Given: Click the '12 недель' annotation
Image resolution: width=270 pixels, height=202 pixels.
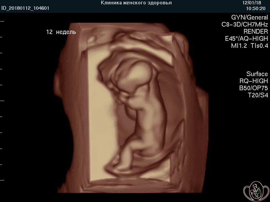Looking at the screenshot, I should [x=61, y=32].
